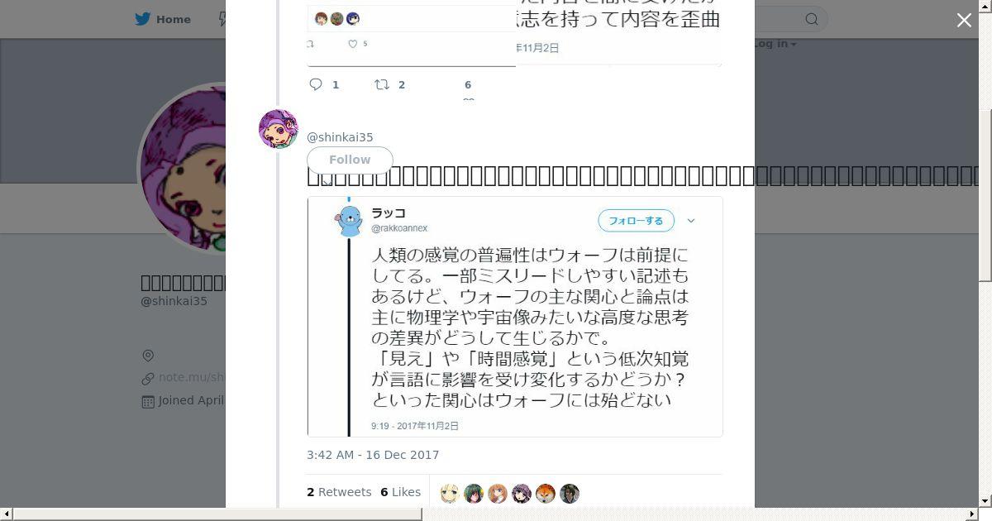Screen dimensions: 992x521
Task: Click the horizontal scrollbar thumb
Action: coord(217,514)
